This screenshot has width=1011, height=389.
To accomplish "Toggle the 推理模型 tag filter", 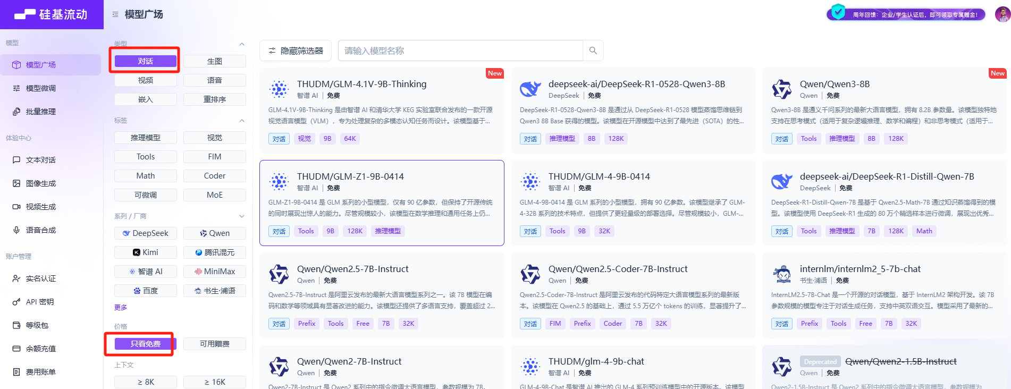I will [146, 138].
